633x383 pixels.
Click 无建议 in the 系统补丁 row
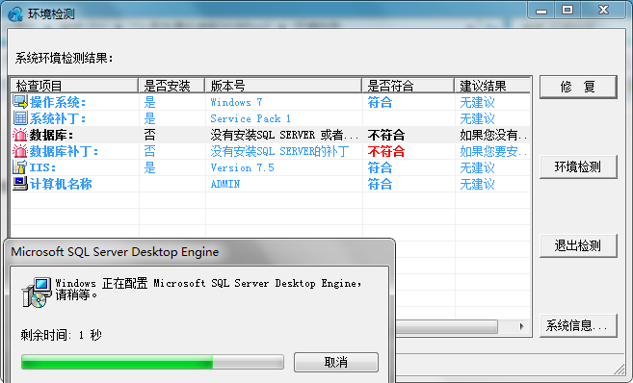click(x=477, y=118)
